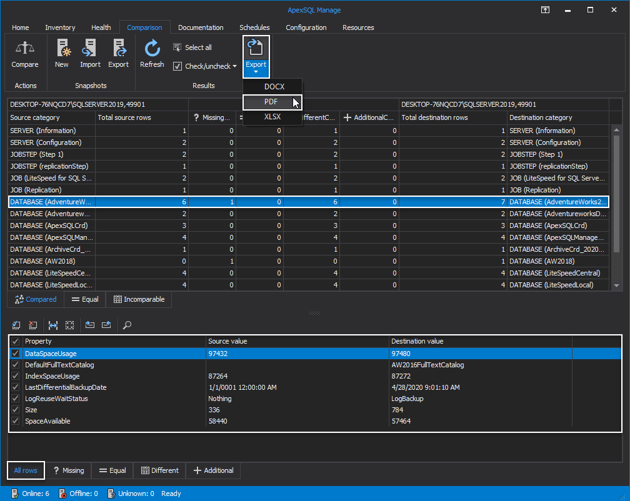Open the Incomparable results tab
The image size is (630, 501).
click(x=139, y=299)
